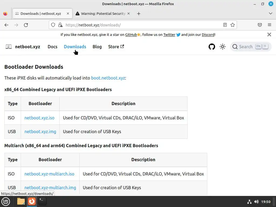Screen dimensions: 276x207
Task: Switch to the Warning: Potential Security tab
Action: (103, 13)
